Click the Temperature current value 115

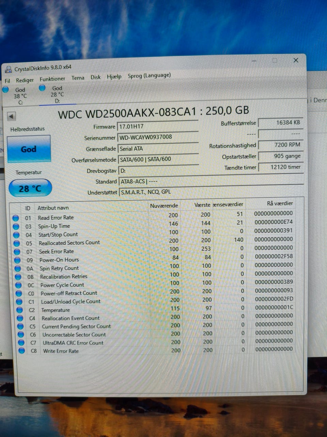[x=175, y=308]
